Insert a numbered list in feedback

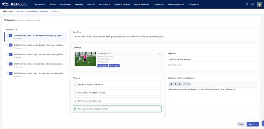click(x=189, y=84)
